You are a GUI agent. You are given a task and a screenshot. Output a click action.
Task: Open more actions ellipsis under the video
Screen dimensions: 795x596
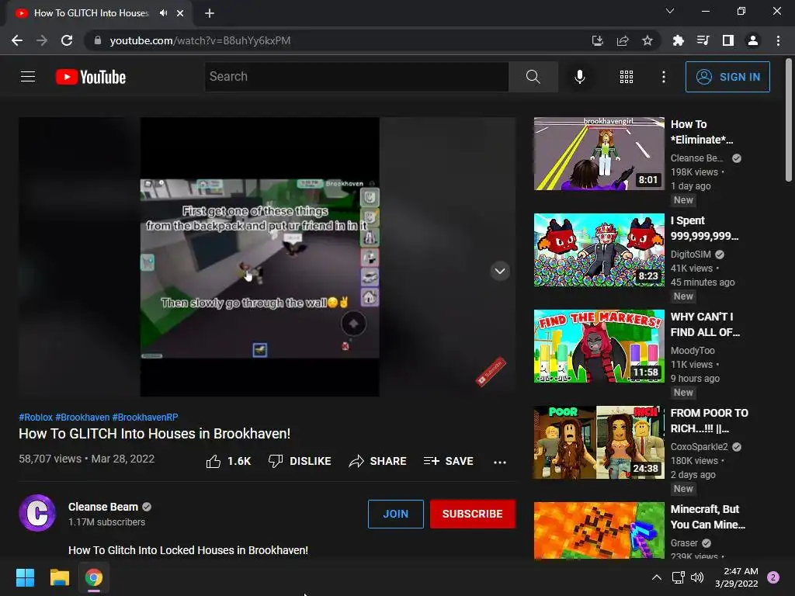500,462
